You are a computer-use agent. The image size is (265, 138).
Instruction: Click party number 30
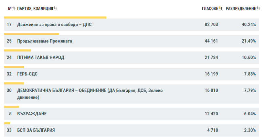point(9,91)
